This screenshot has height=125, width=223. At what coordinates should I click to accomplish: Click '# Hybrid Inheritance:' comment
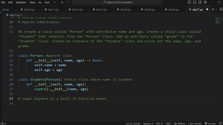39,22
